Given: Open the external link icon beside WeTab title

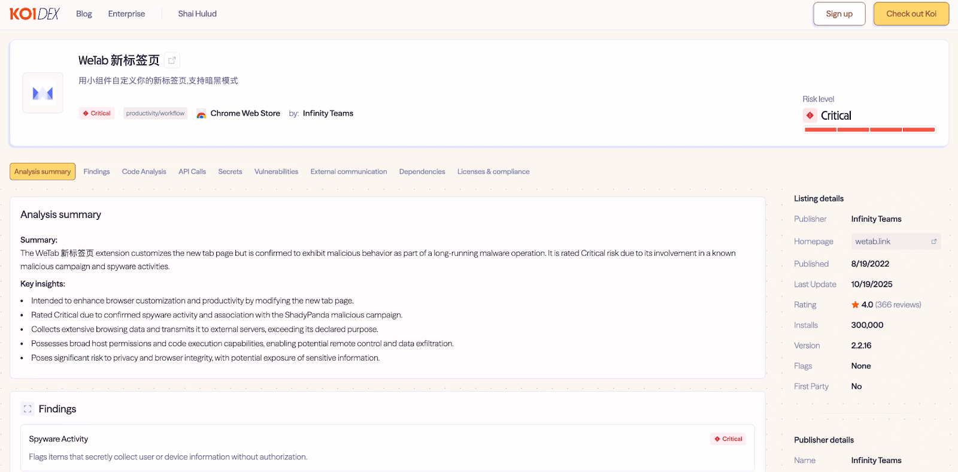Looking at the screenshot, I should [172, 60].
